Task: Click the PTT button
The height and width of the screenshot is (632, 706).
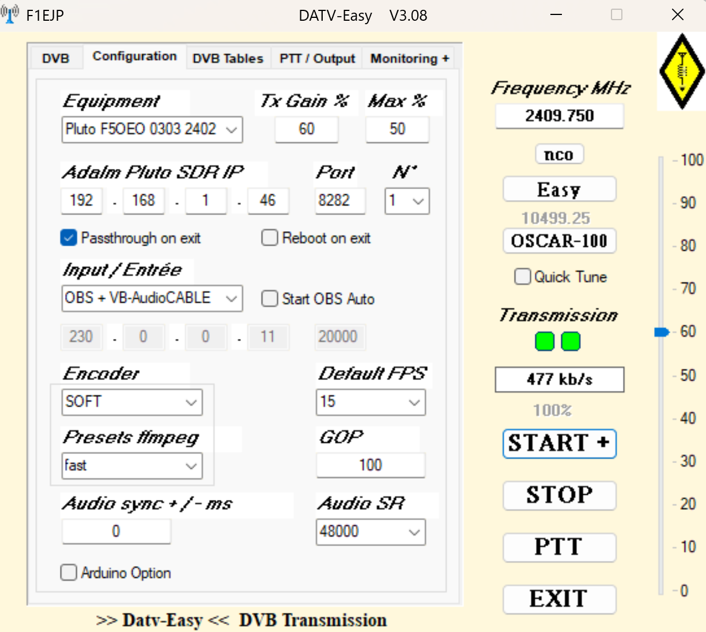Action: point(559,547)
